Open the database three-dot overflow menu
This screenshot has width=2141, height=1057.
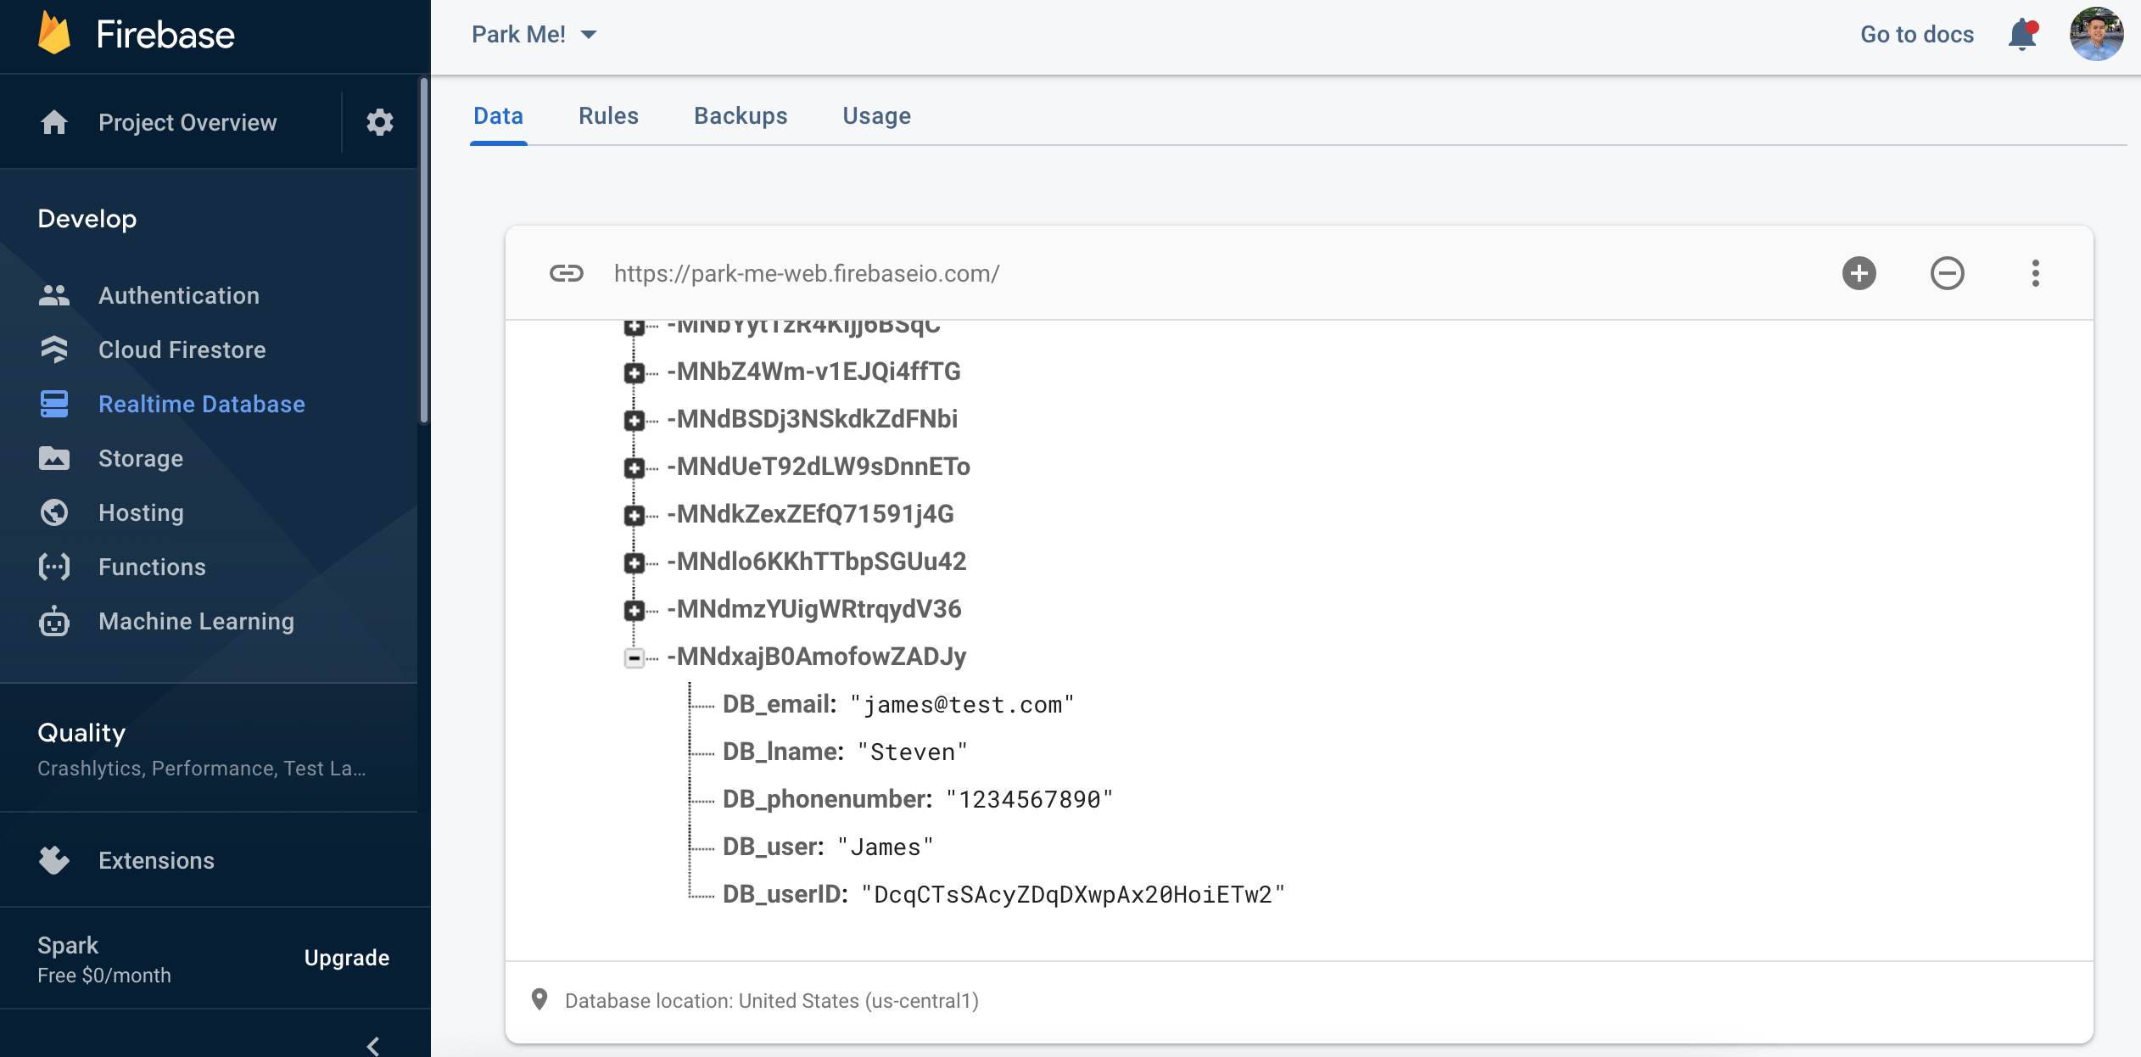tap(2036, 273)
